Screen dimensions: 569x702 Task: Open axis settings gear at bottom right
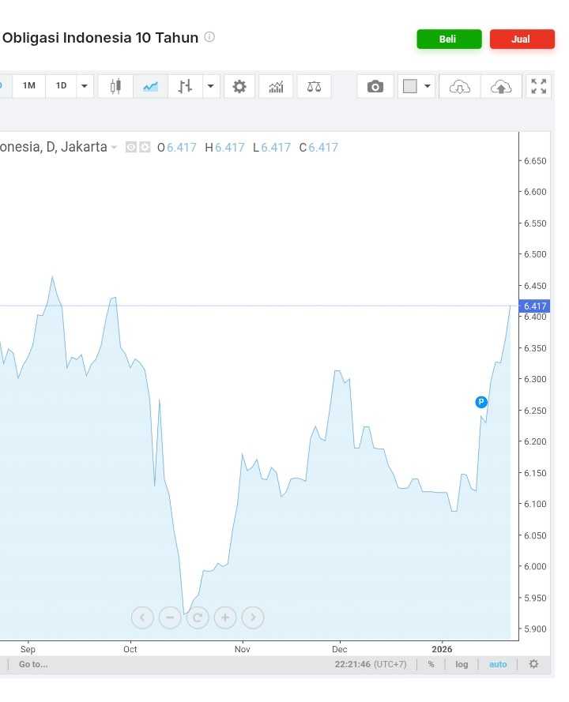533,664
